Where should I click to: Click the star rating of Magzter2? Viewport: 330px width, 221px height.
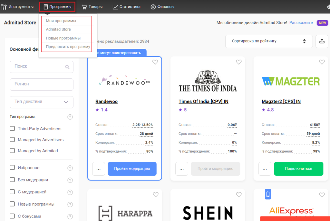(268, 110)
